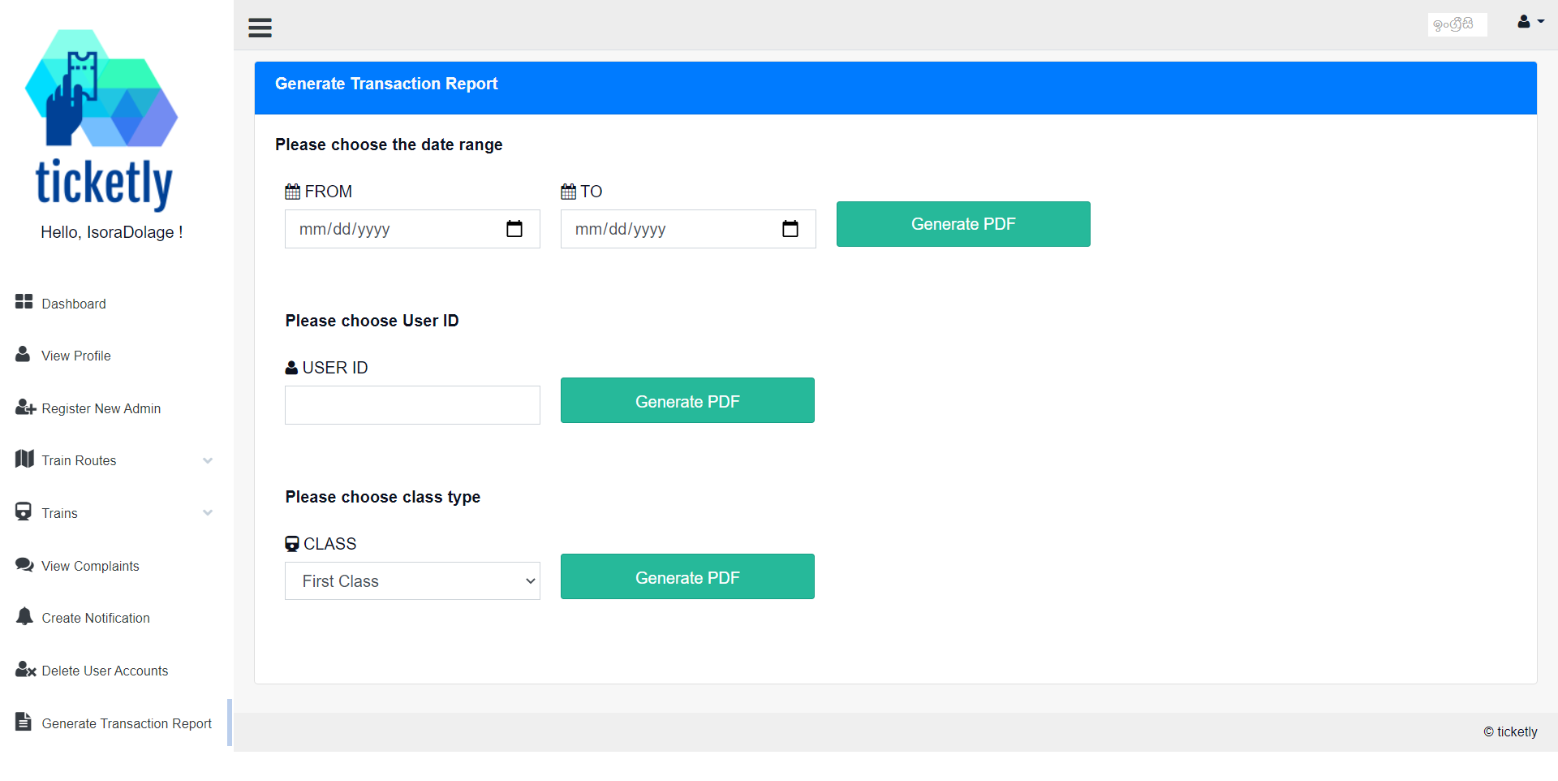Focus the FROM date field
1558x781 pixels.
[x=412, y=229]
